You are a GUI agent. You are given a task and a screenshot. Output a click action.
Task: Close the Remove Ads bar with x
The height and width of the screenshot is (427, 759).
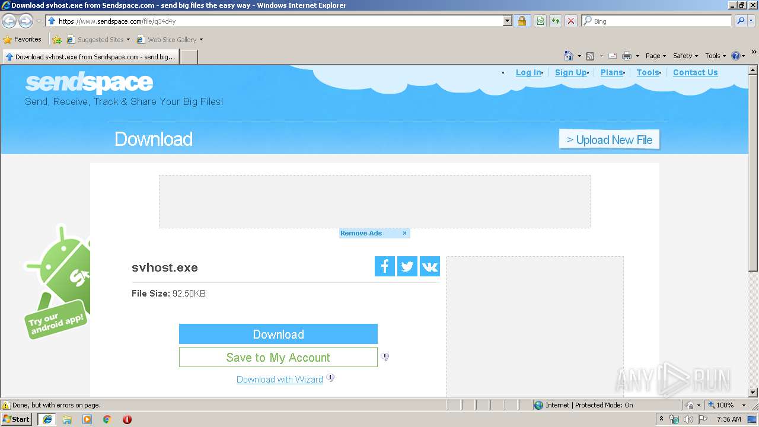[x=404, y=233]
